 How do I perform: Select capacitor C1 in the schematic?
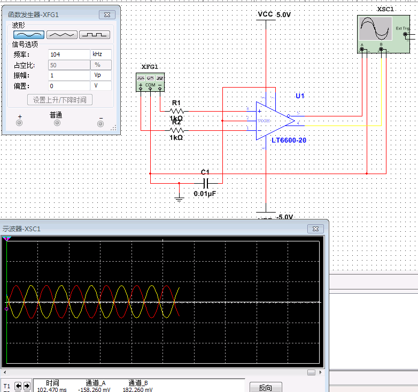205,183
